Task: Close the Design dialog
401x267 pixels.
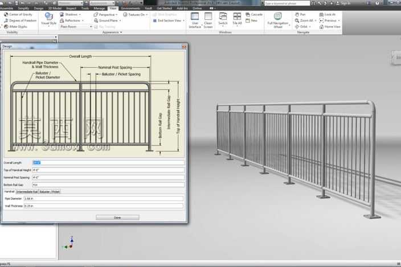Action: click(x=184, y=47)
